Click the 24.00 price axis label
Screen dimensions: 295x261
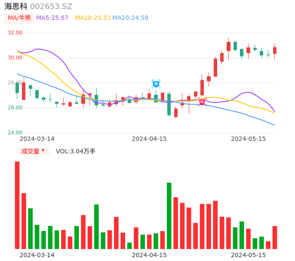15,133
